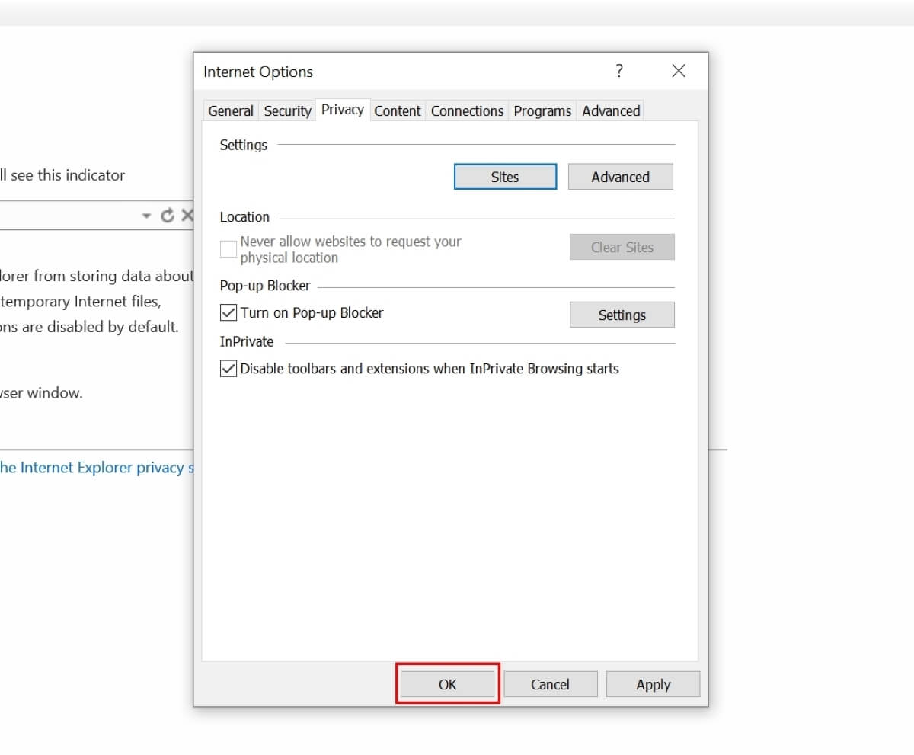Open the address bar dropdown arrow
This screenshot has height=755, width=914.
pyautogui.click(x=146, y=215)
